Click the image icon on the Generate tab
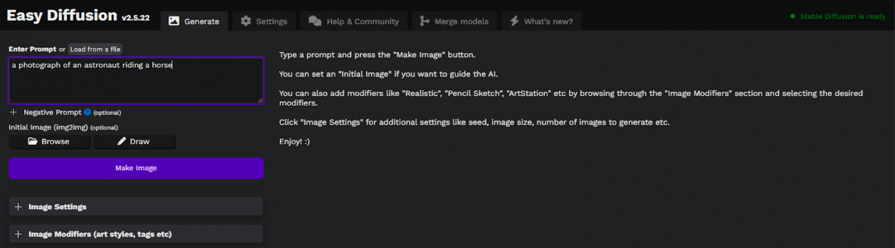This screenshot has height=248, width=895. [x=173, y=21]
